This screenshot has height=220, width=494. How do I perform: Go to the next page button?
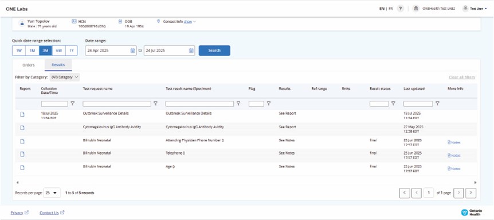point(458,193)
